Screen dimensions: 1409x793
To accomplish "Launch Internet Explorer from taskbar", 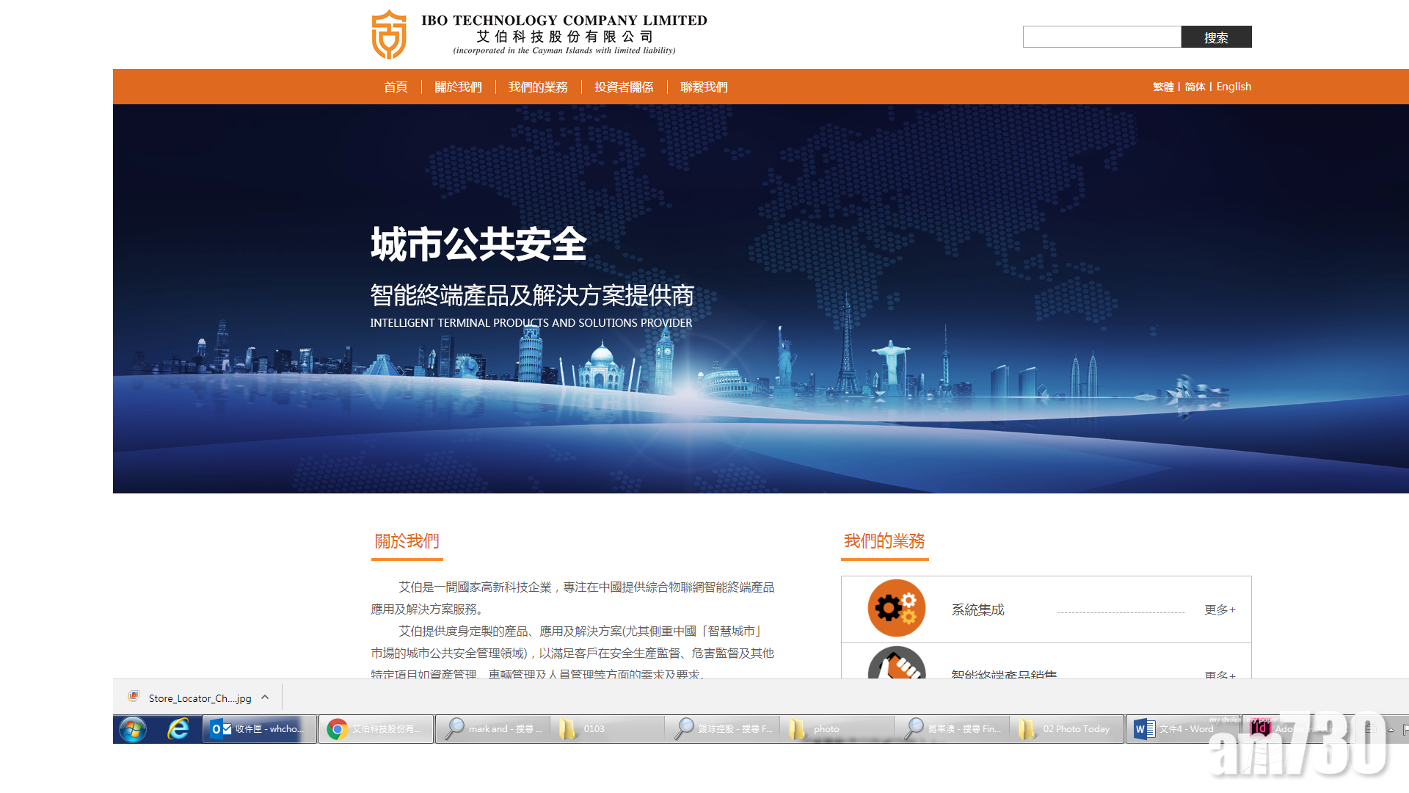I will 178,729.
